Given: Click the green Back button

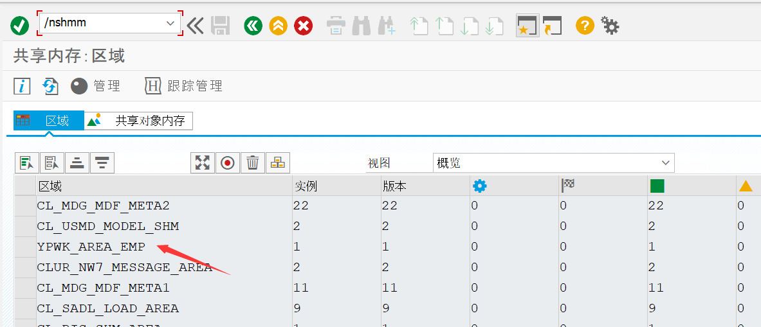Looking at the screenshot, I should tap(253, 25).
